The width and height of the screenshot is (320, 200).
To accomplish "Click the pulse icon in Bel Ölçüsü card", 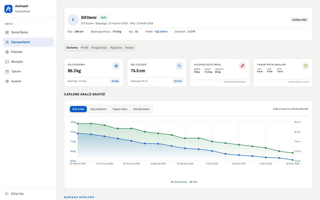I will pos(179,66).
